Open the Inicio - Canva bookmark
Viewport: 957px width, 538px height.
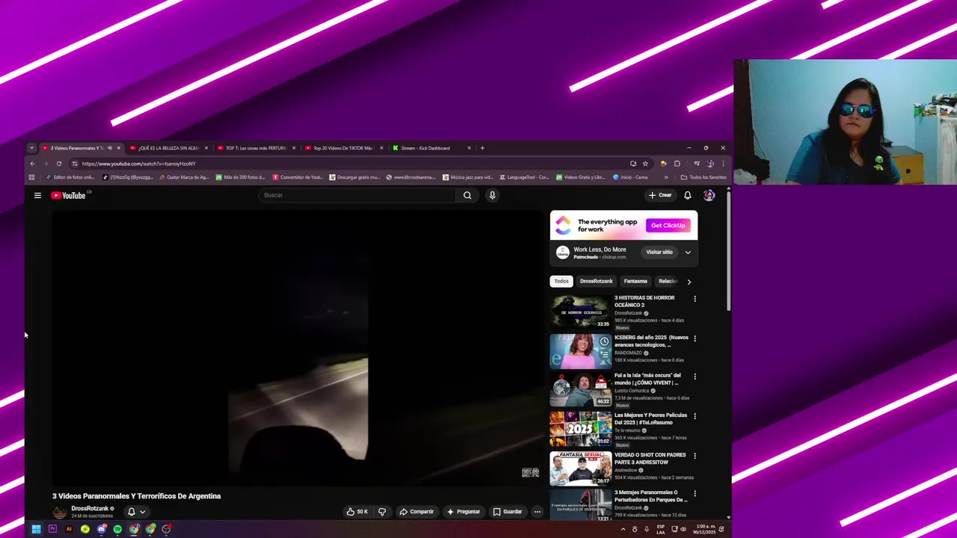tap(631, 177)
